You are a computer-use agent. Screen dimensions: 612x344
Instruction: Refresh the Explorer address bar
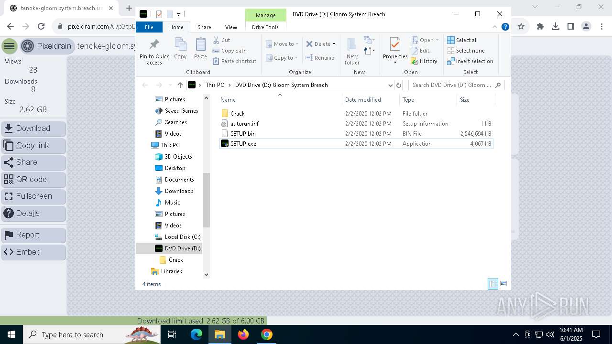coord(399,85)
